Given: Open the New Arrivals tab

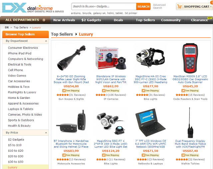Looking at the screenshot, I should 64,20.
